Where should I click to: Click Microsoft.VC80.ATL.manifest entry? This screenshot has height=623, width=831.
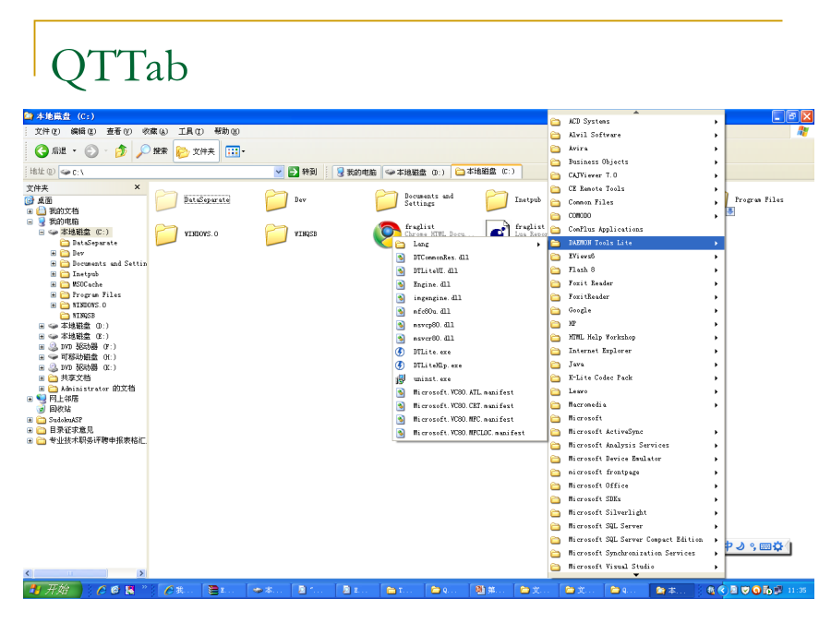[470, 392]
